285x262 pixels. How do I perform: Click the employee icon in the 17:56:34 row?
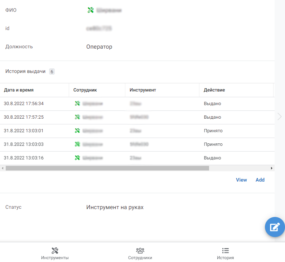pos(77,103)
